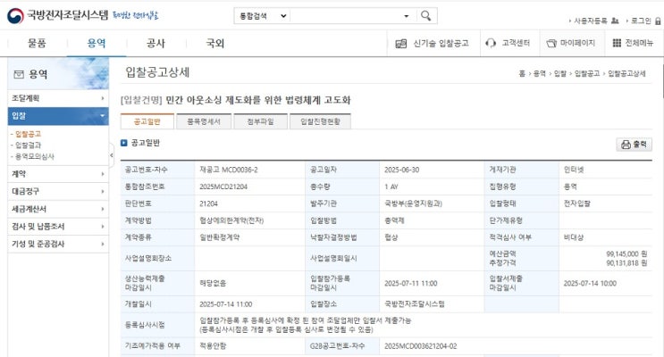
Task: Select 개찰일시 value 2025-07-14 11:00
Action: click(226, 304)
